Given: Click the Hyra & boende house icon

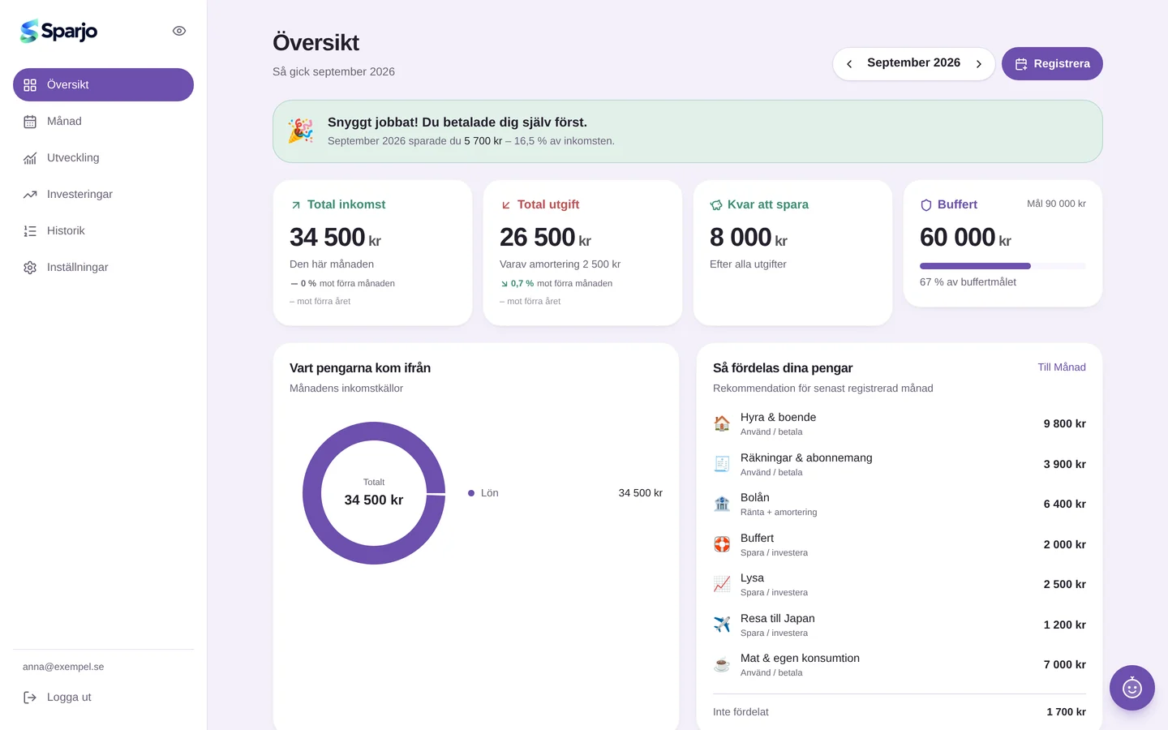Looking at the screenshot, I should 722,423.
